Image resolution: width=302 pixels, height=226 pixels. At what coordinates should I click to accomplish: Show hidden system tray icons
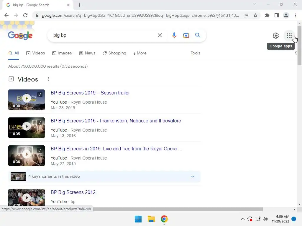243,219
